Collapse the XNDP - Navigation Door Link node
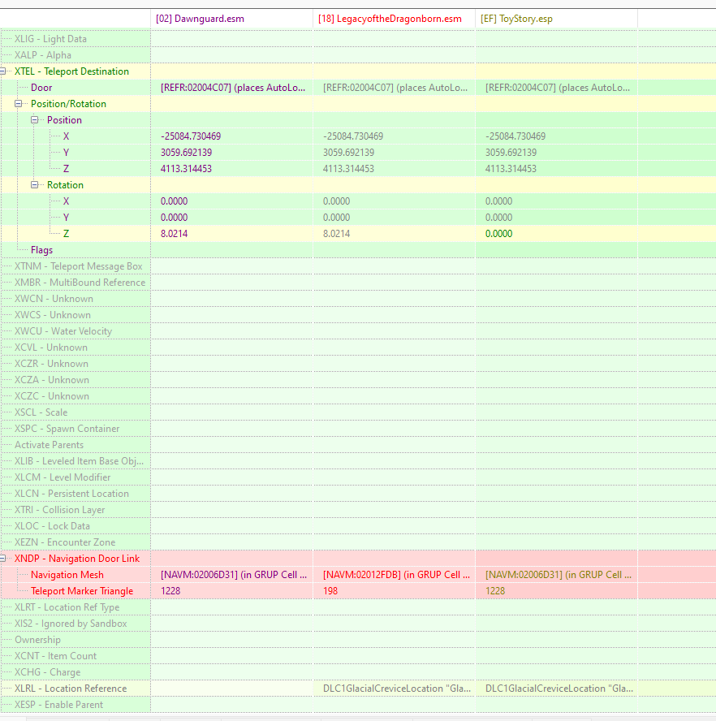 [x=2, y=559]
